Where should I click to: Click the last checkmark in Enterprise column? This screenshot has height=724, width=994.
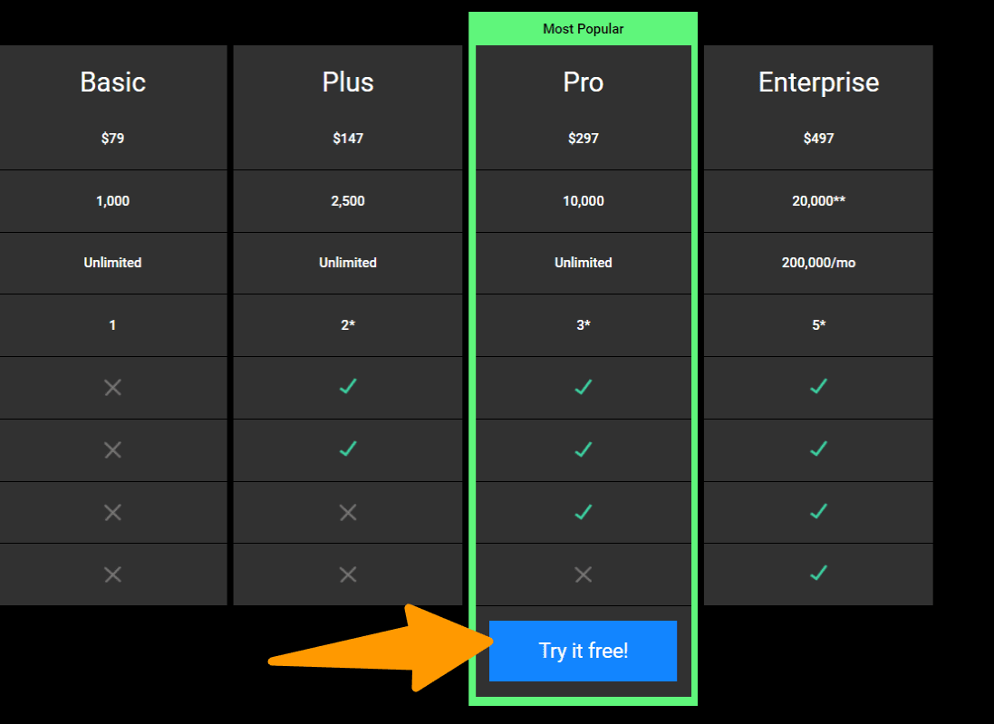tap(818, 573)
